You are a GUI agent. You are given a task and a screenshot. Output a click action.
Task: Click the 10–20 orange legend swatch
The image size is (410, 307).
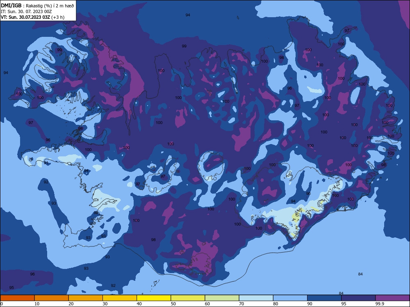[52, 298]
